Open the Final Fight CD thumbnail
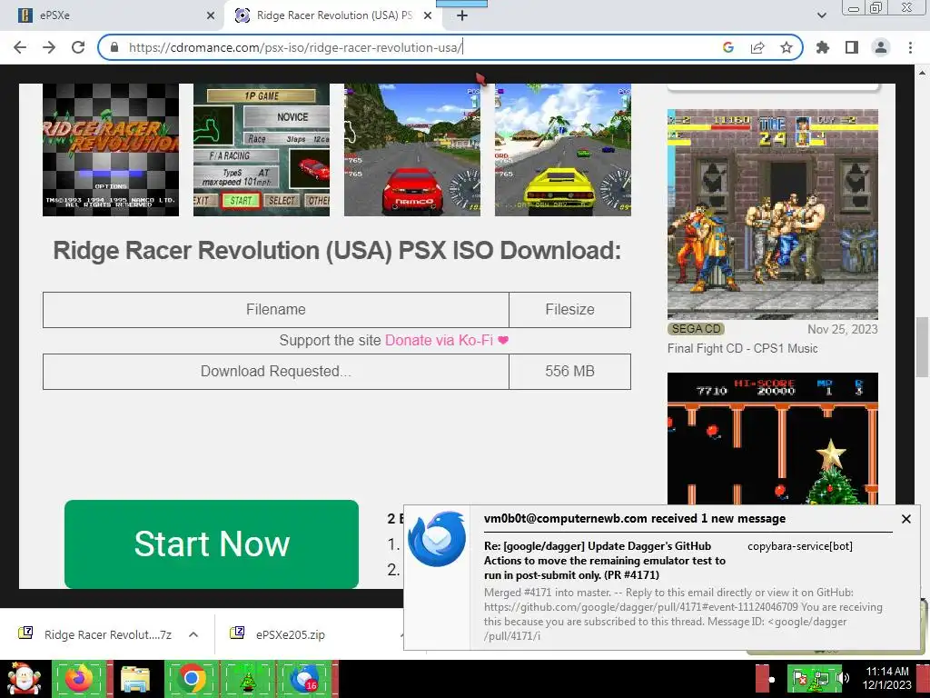This screenshot has width=930, height=698. tap(772, 214)
